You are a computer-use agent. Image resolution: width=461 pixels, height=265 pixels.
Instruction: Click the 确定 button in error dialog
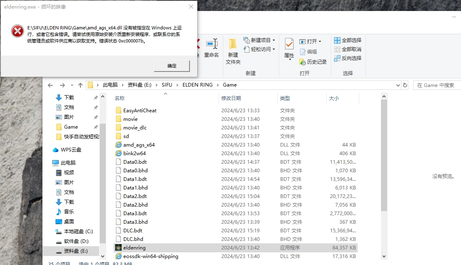172,66
